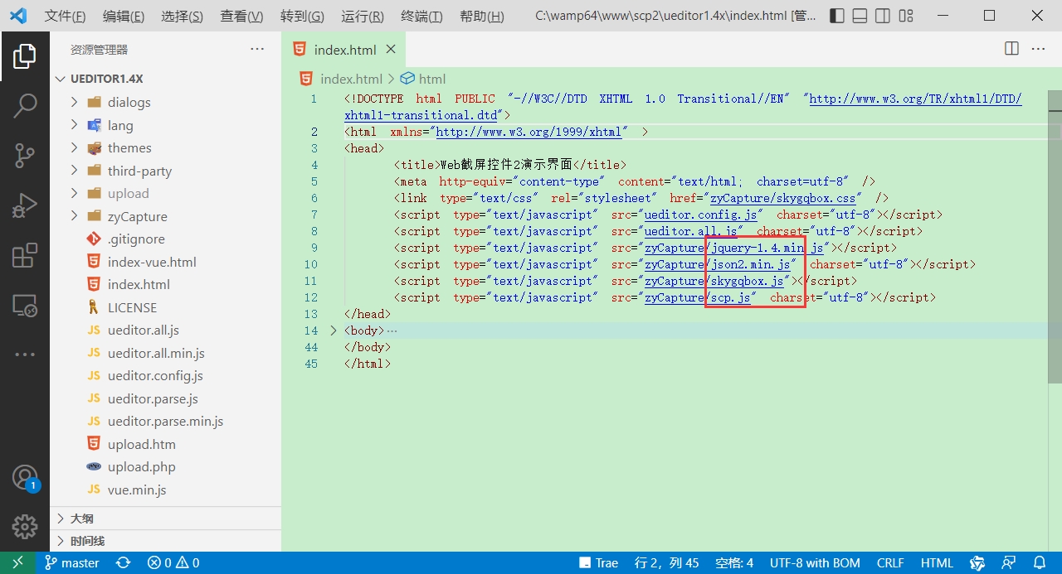Open the 选择(S) menu
The image size is (1062, 574).
click(183, 17)
